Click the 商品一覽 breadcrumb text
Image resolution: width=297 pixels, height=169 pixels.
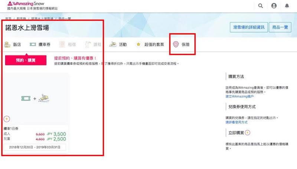65,19
